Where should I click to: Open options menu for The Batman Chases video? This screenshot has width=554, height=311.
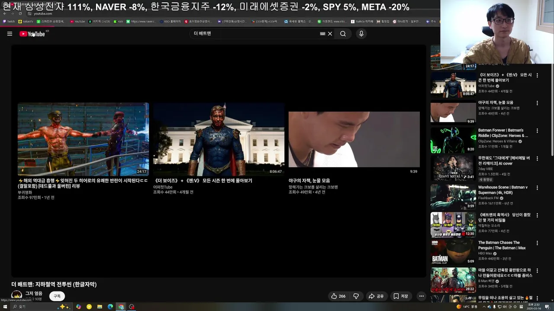click(537, 243)
